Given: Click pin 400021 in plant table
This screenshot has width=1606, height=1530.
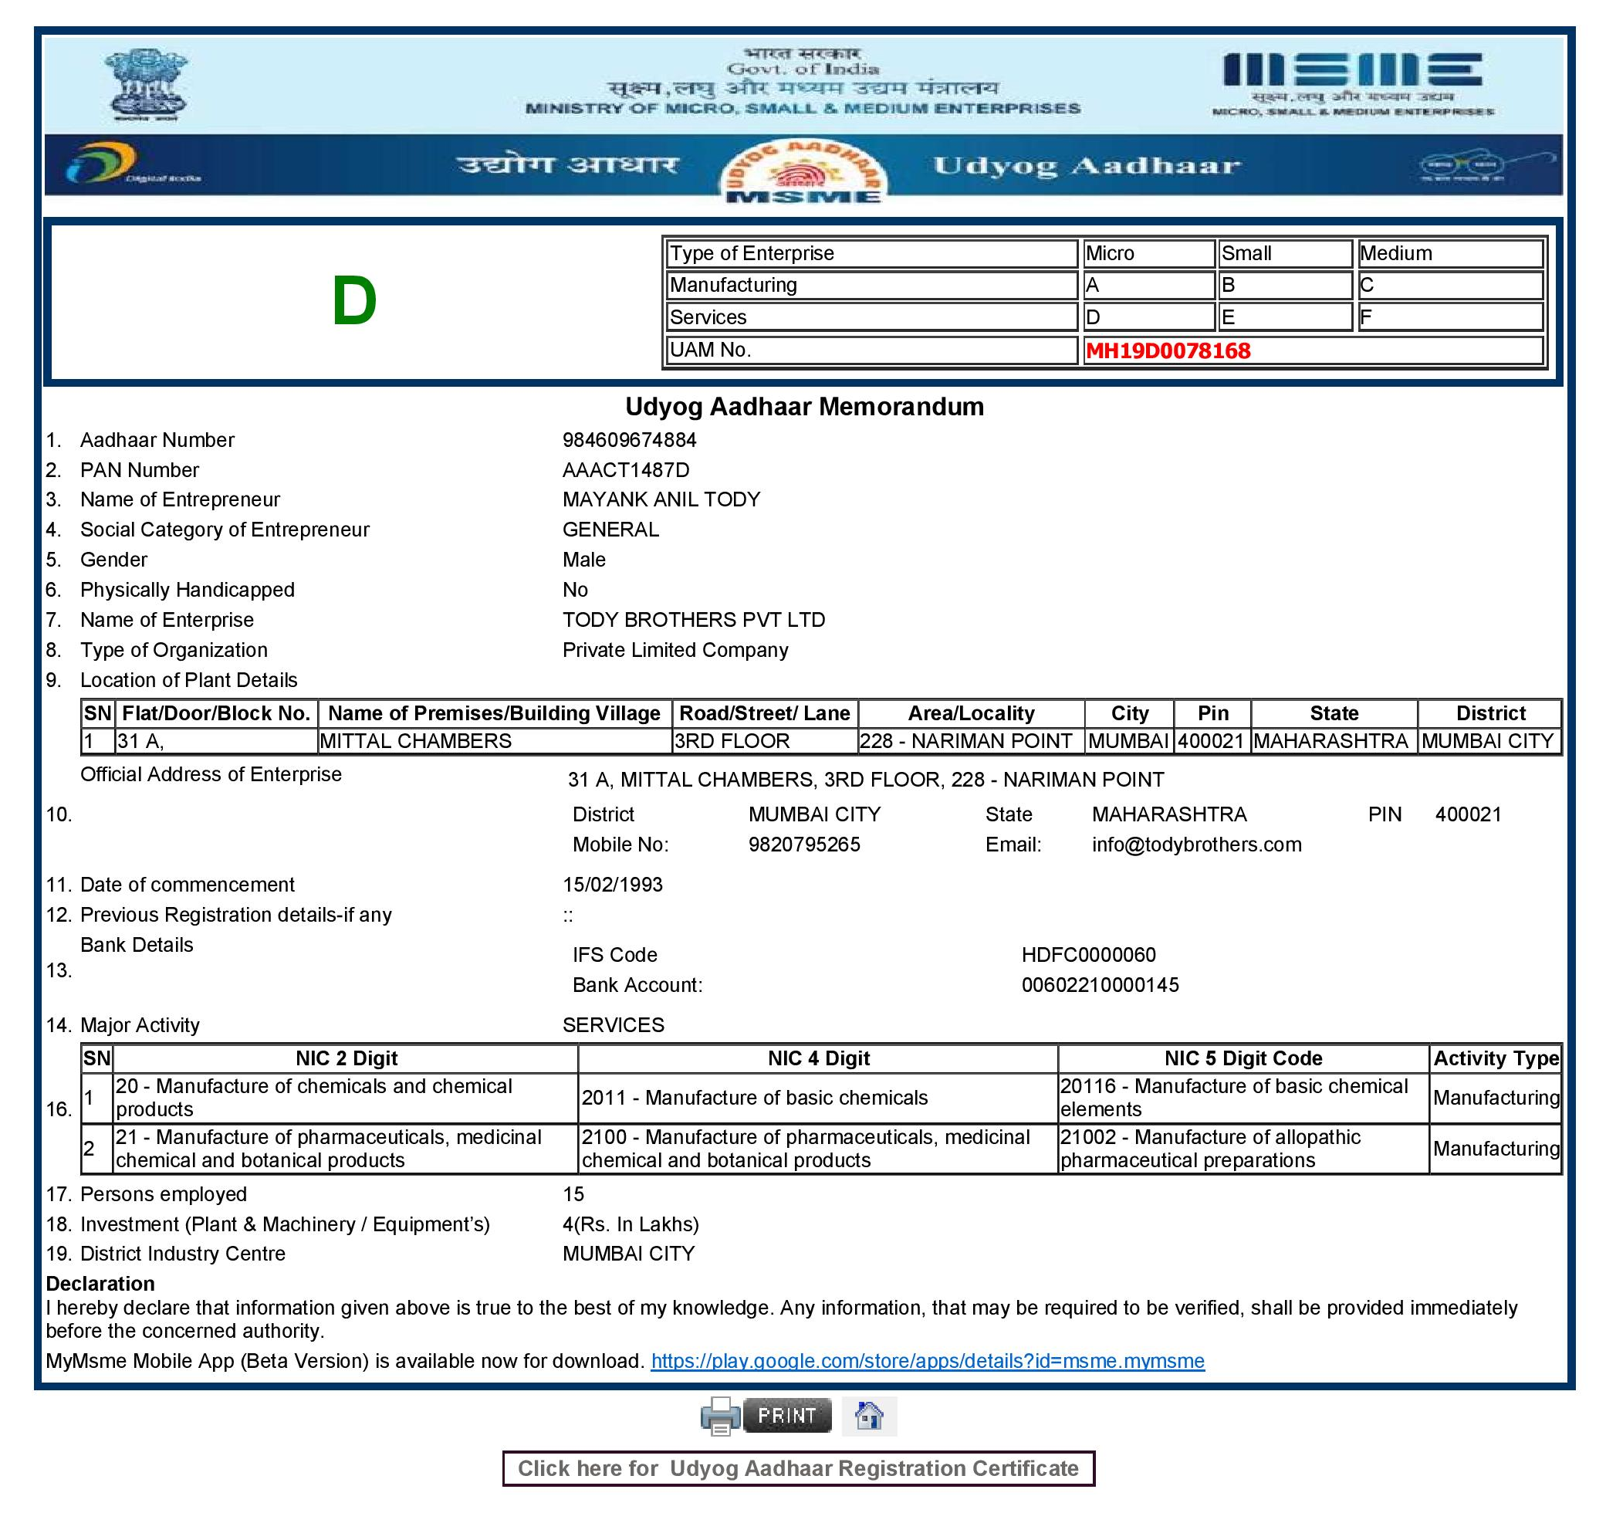Looking at the screenshot, I should click(1212, 740).
